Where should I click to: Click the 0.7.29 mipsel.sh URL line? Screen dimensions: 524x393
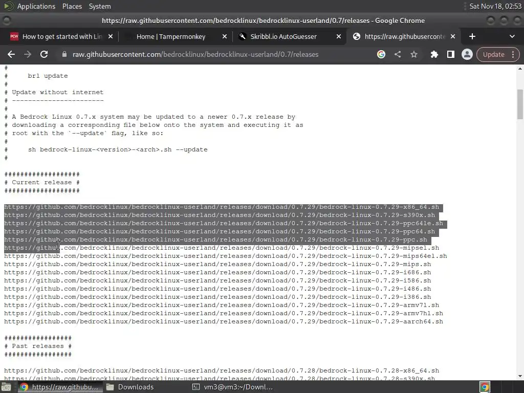click(x=222, y=248)
